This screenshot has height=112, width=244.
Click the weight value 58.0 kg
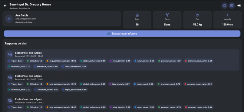click(x=197, y=25)
